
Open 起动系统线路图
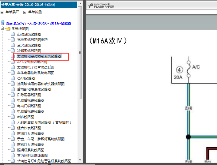point(29,34)
